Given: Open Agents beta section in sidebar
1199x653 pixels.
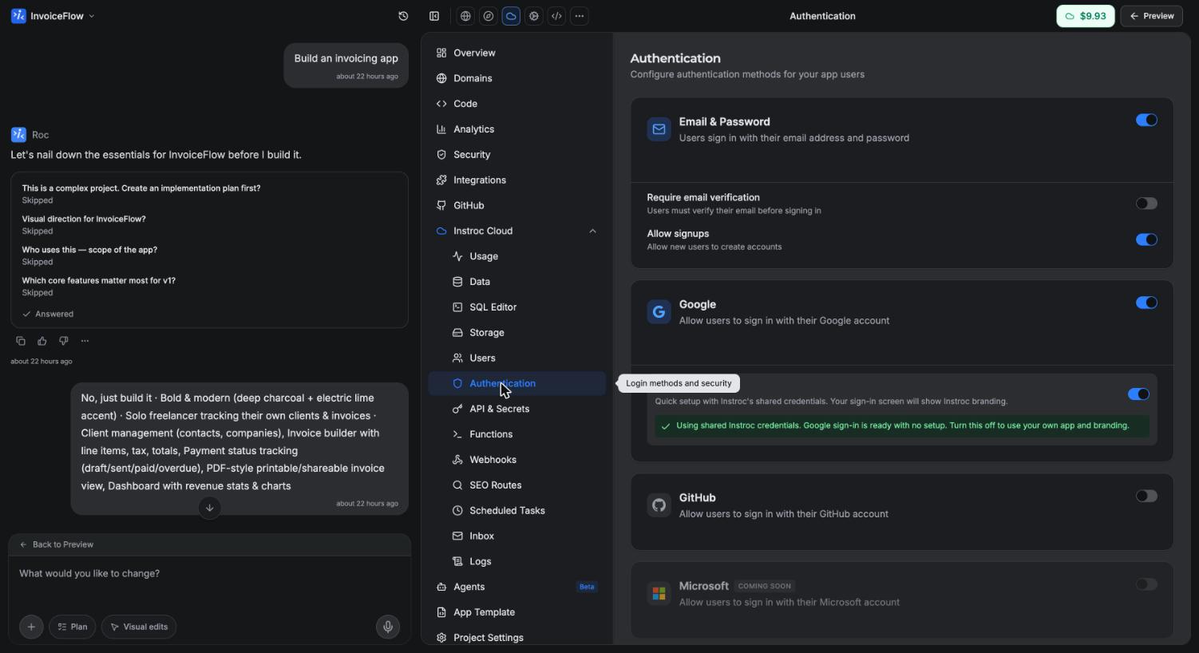Looking at the screenshot, I should pyautogui.click(x=517, y=587).
